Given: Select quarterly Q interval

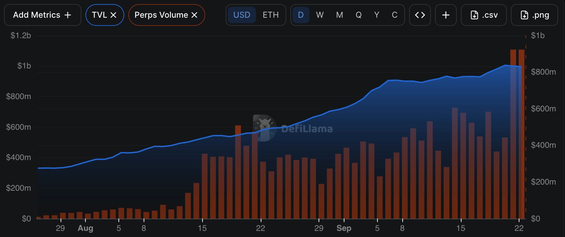Looking at the screenshot, I should click(358, 15).
